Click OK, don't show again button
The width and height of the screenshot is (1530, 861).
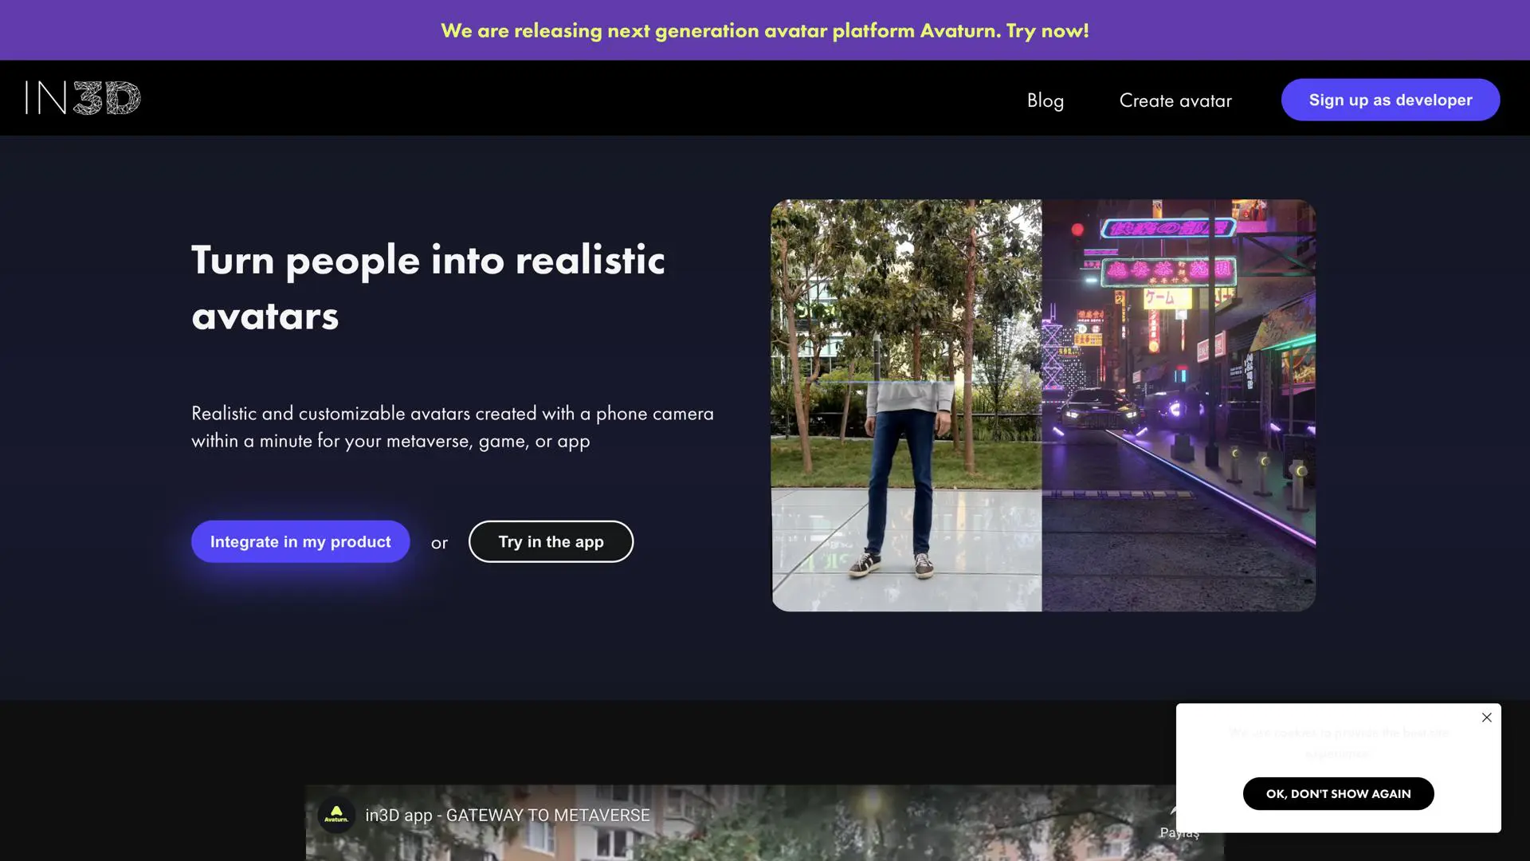coord(1338,794)
